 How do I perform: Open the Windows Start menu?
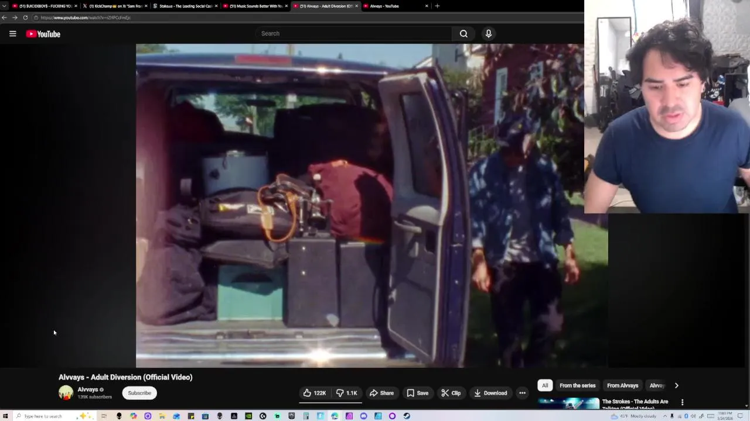click(5, 416)
